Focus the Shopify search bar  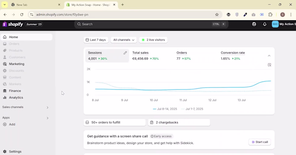coord(151,24)
